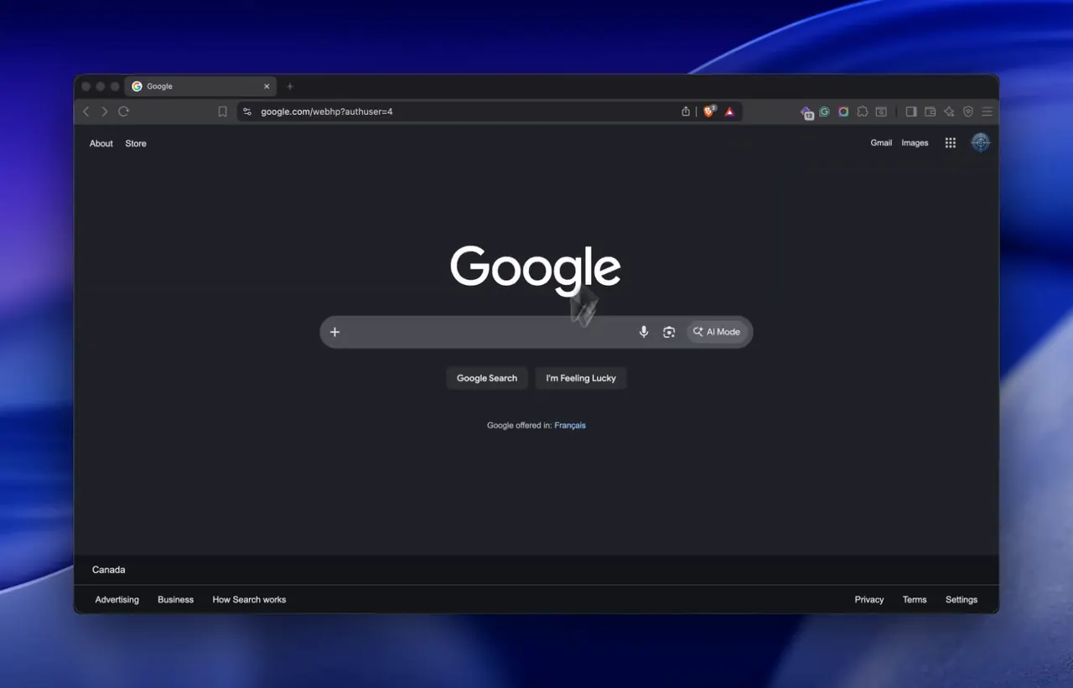Open the Brave Rewards triangle icon
The image size is (1073, 688).
pyautogui.click(x=729, y=111)
